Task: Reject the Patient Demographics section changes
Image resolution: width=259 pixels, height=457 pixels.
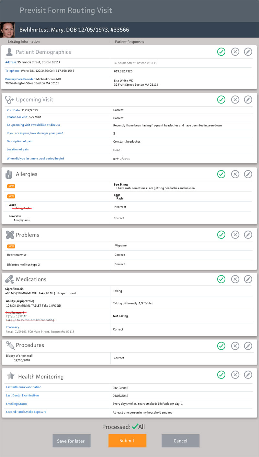Action: pyautogui.click(x=235, y=52)
